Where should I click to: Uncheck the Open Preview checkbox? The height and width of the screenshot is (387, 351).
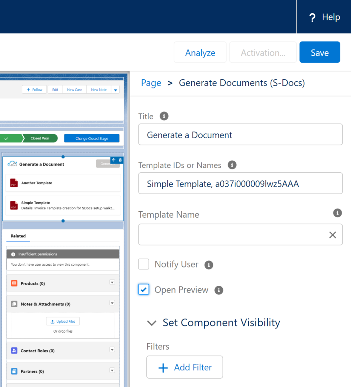click(x=143, y=289)
